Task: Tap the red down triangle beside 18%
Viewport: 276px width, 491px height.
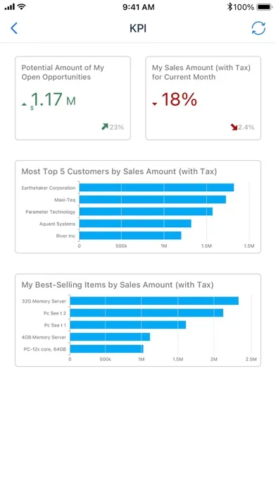Action: 155,104
